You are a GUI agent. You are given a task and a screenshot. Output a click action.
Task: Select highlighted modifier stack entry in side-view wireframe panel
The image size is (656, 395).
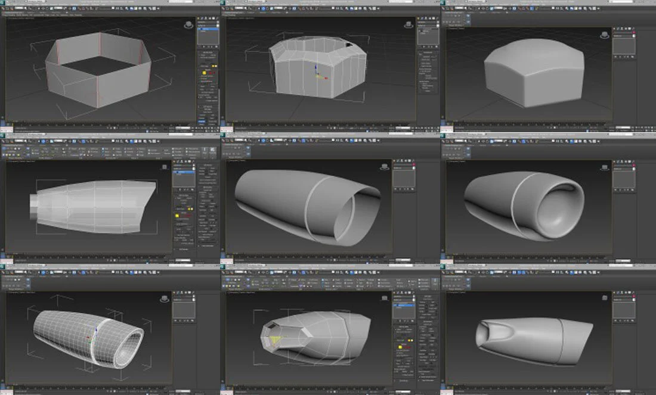click(x=184, y=172)
